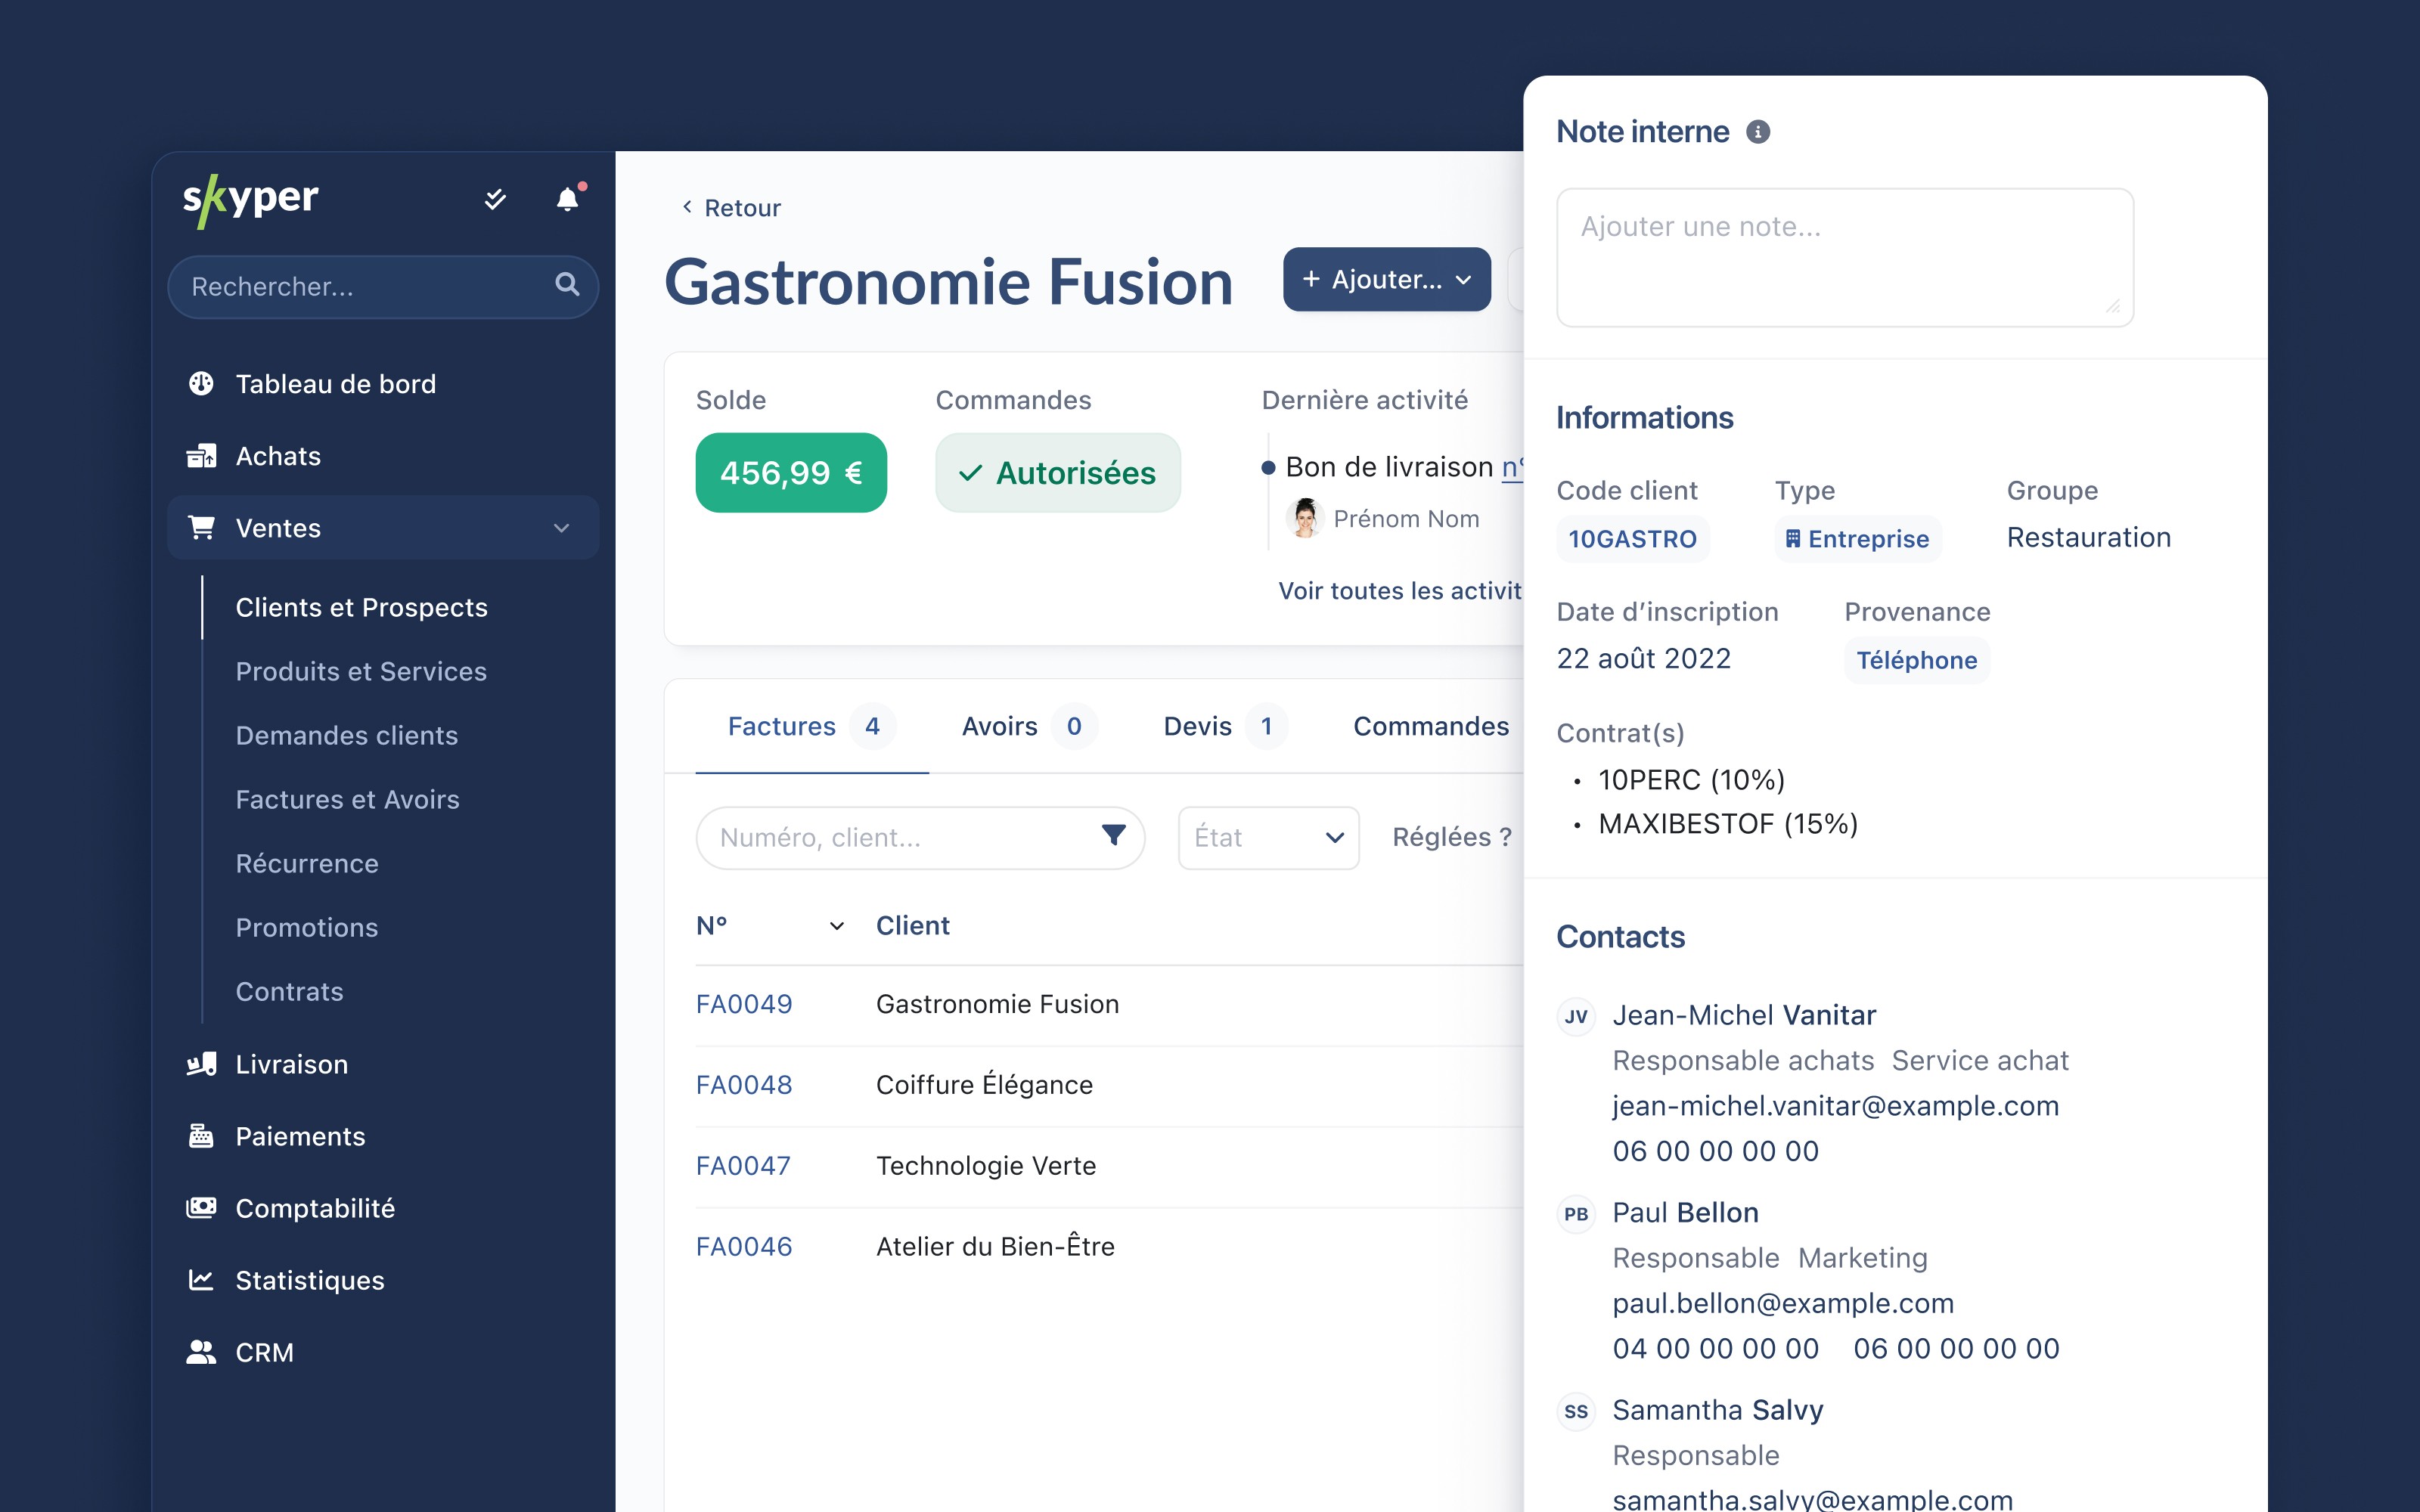
Task: Click the Retour back chevron
Action: click(x=687, y=207)
